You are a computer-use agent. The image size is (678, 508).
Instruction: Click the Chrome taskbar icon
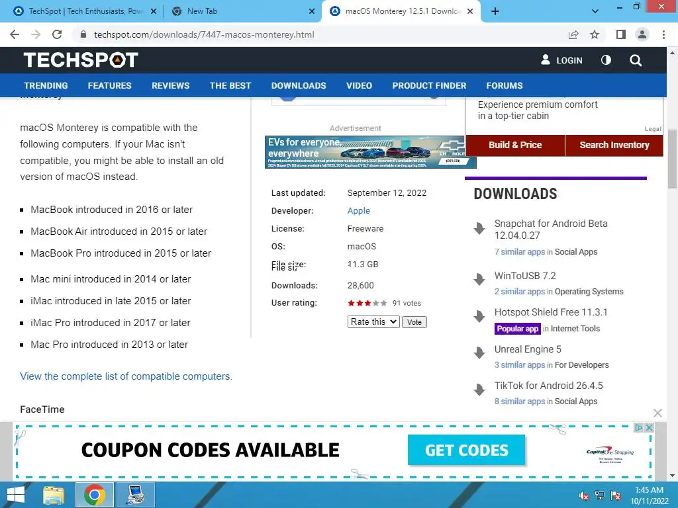click(95, 495)
